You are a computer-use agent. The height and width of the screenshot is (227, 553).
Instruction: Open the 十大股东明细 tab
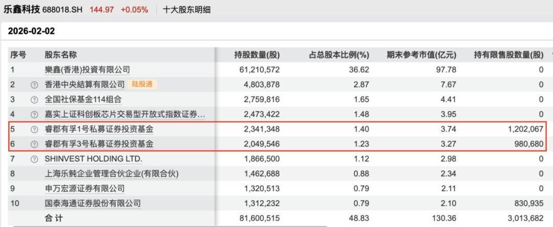(x=186, y=9)
